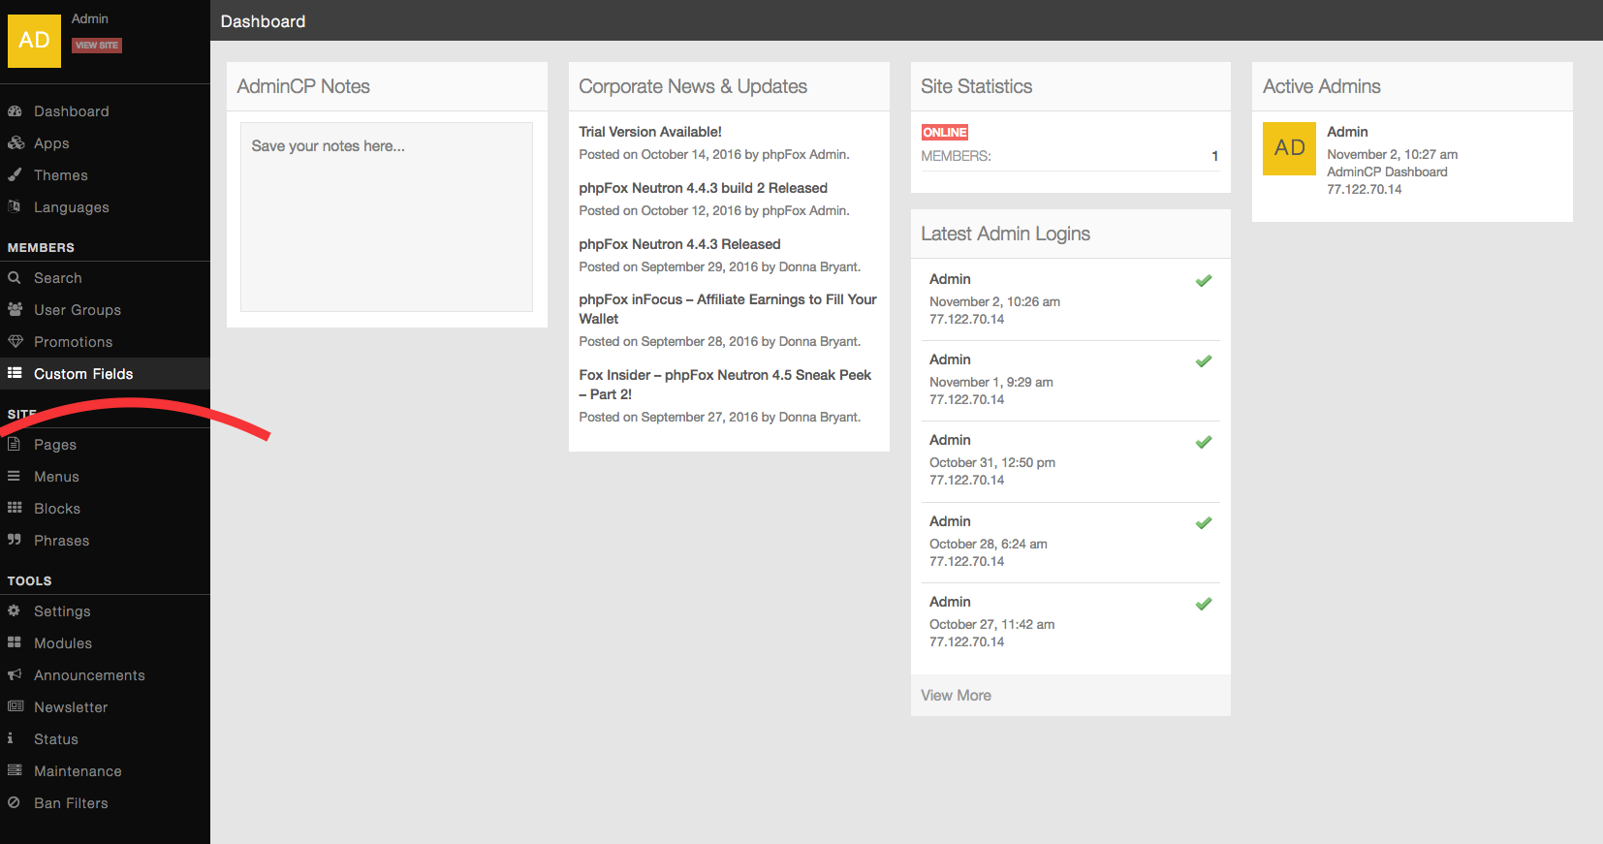Click the Pages document icon
The image size is (1603, 844).
click(15, 445)
